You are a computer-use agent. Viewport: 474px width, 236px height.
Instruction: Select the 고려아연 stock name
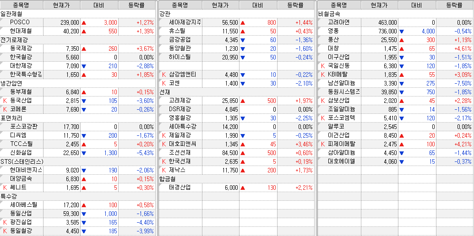[x=338, y=22]
